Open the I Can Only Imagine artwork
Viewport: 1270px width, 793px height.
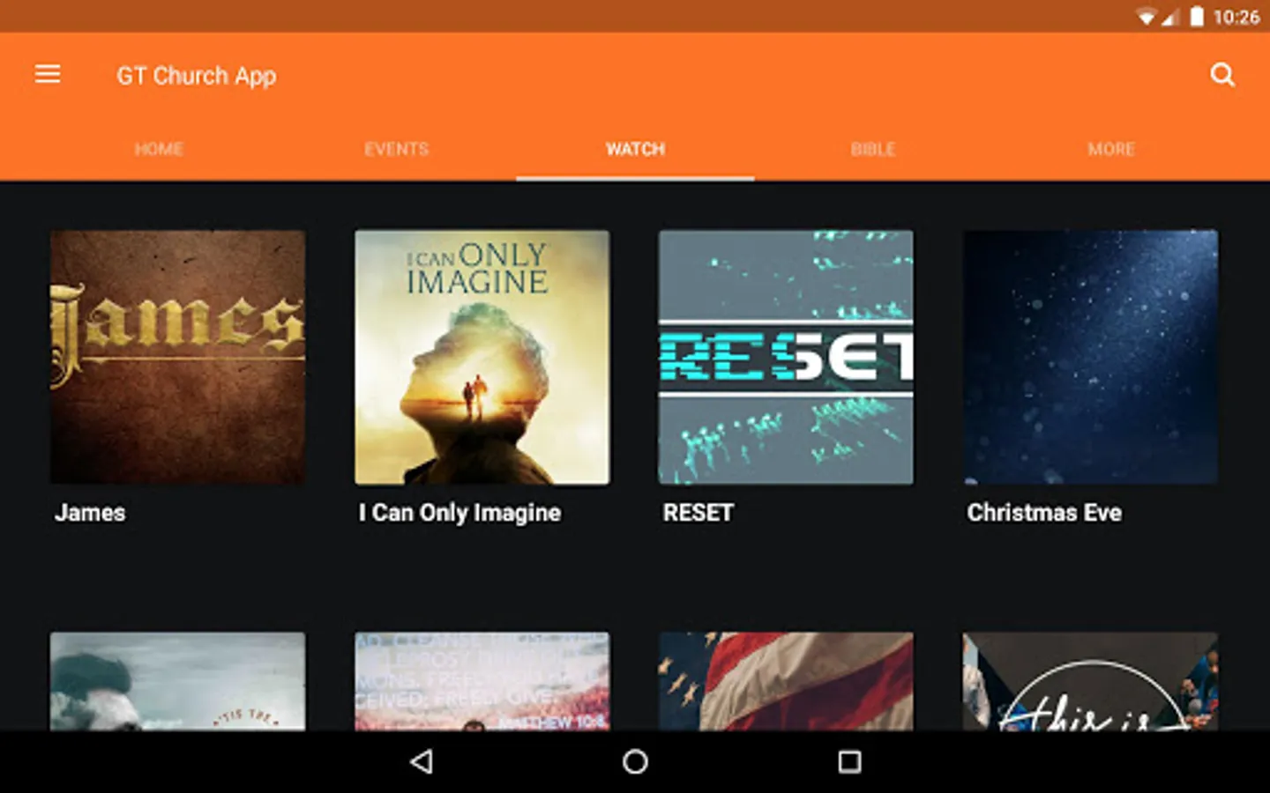pyautogui.click(x=482, y=357)
